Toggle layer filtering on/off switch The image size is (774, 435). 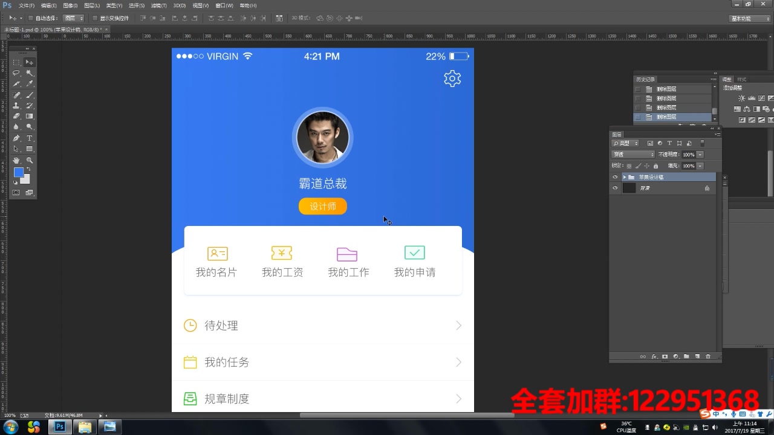point(702,143)
